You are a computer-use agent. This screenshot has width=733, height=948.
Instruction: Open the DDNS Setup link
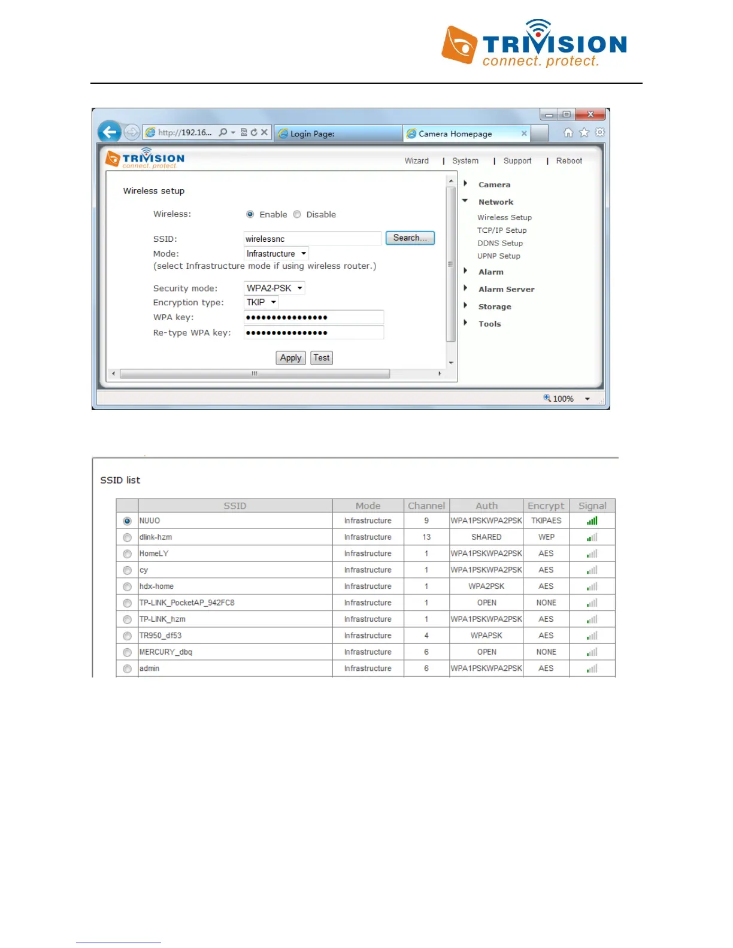500,244
